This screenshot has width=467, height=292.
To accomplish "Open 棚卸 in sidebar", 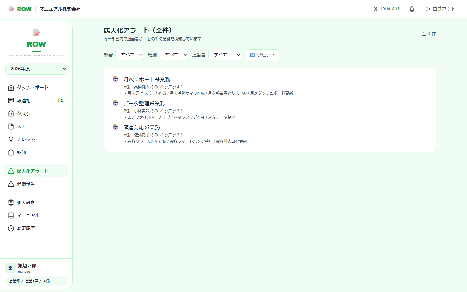I will pos(36,152).
